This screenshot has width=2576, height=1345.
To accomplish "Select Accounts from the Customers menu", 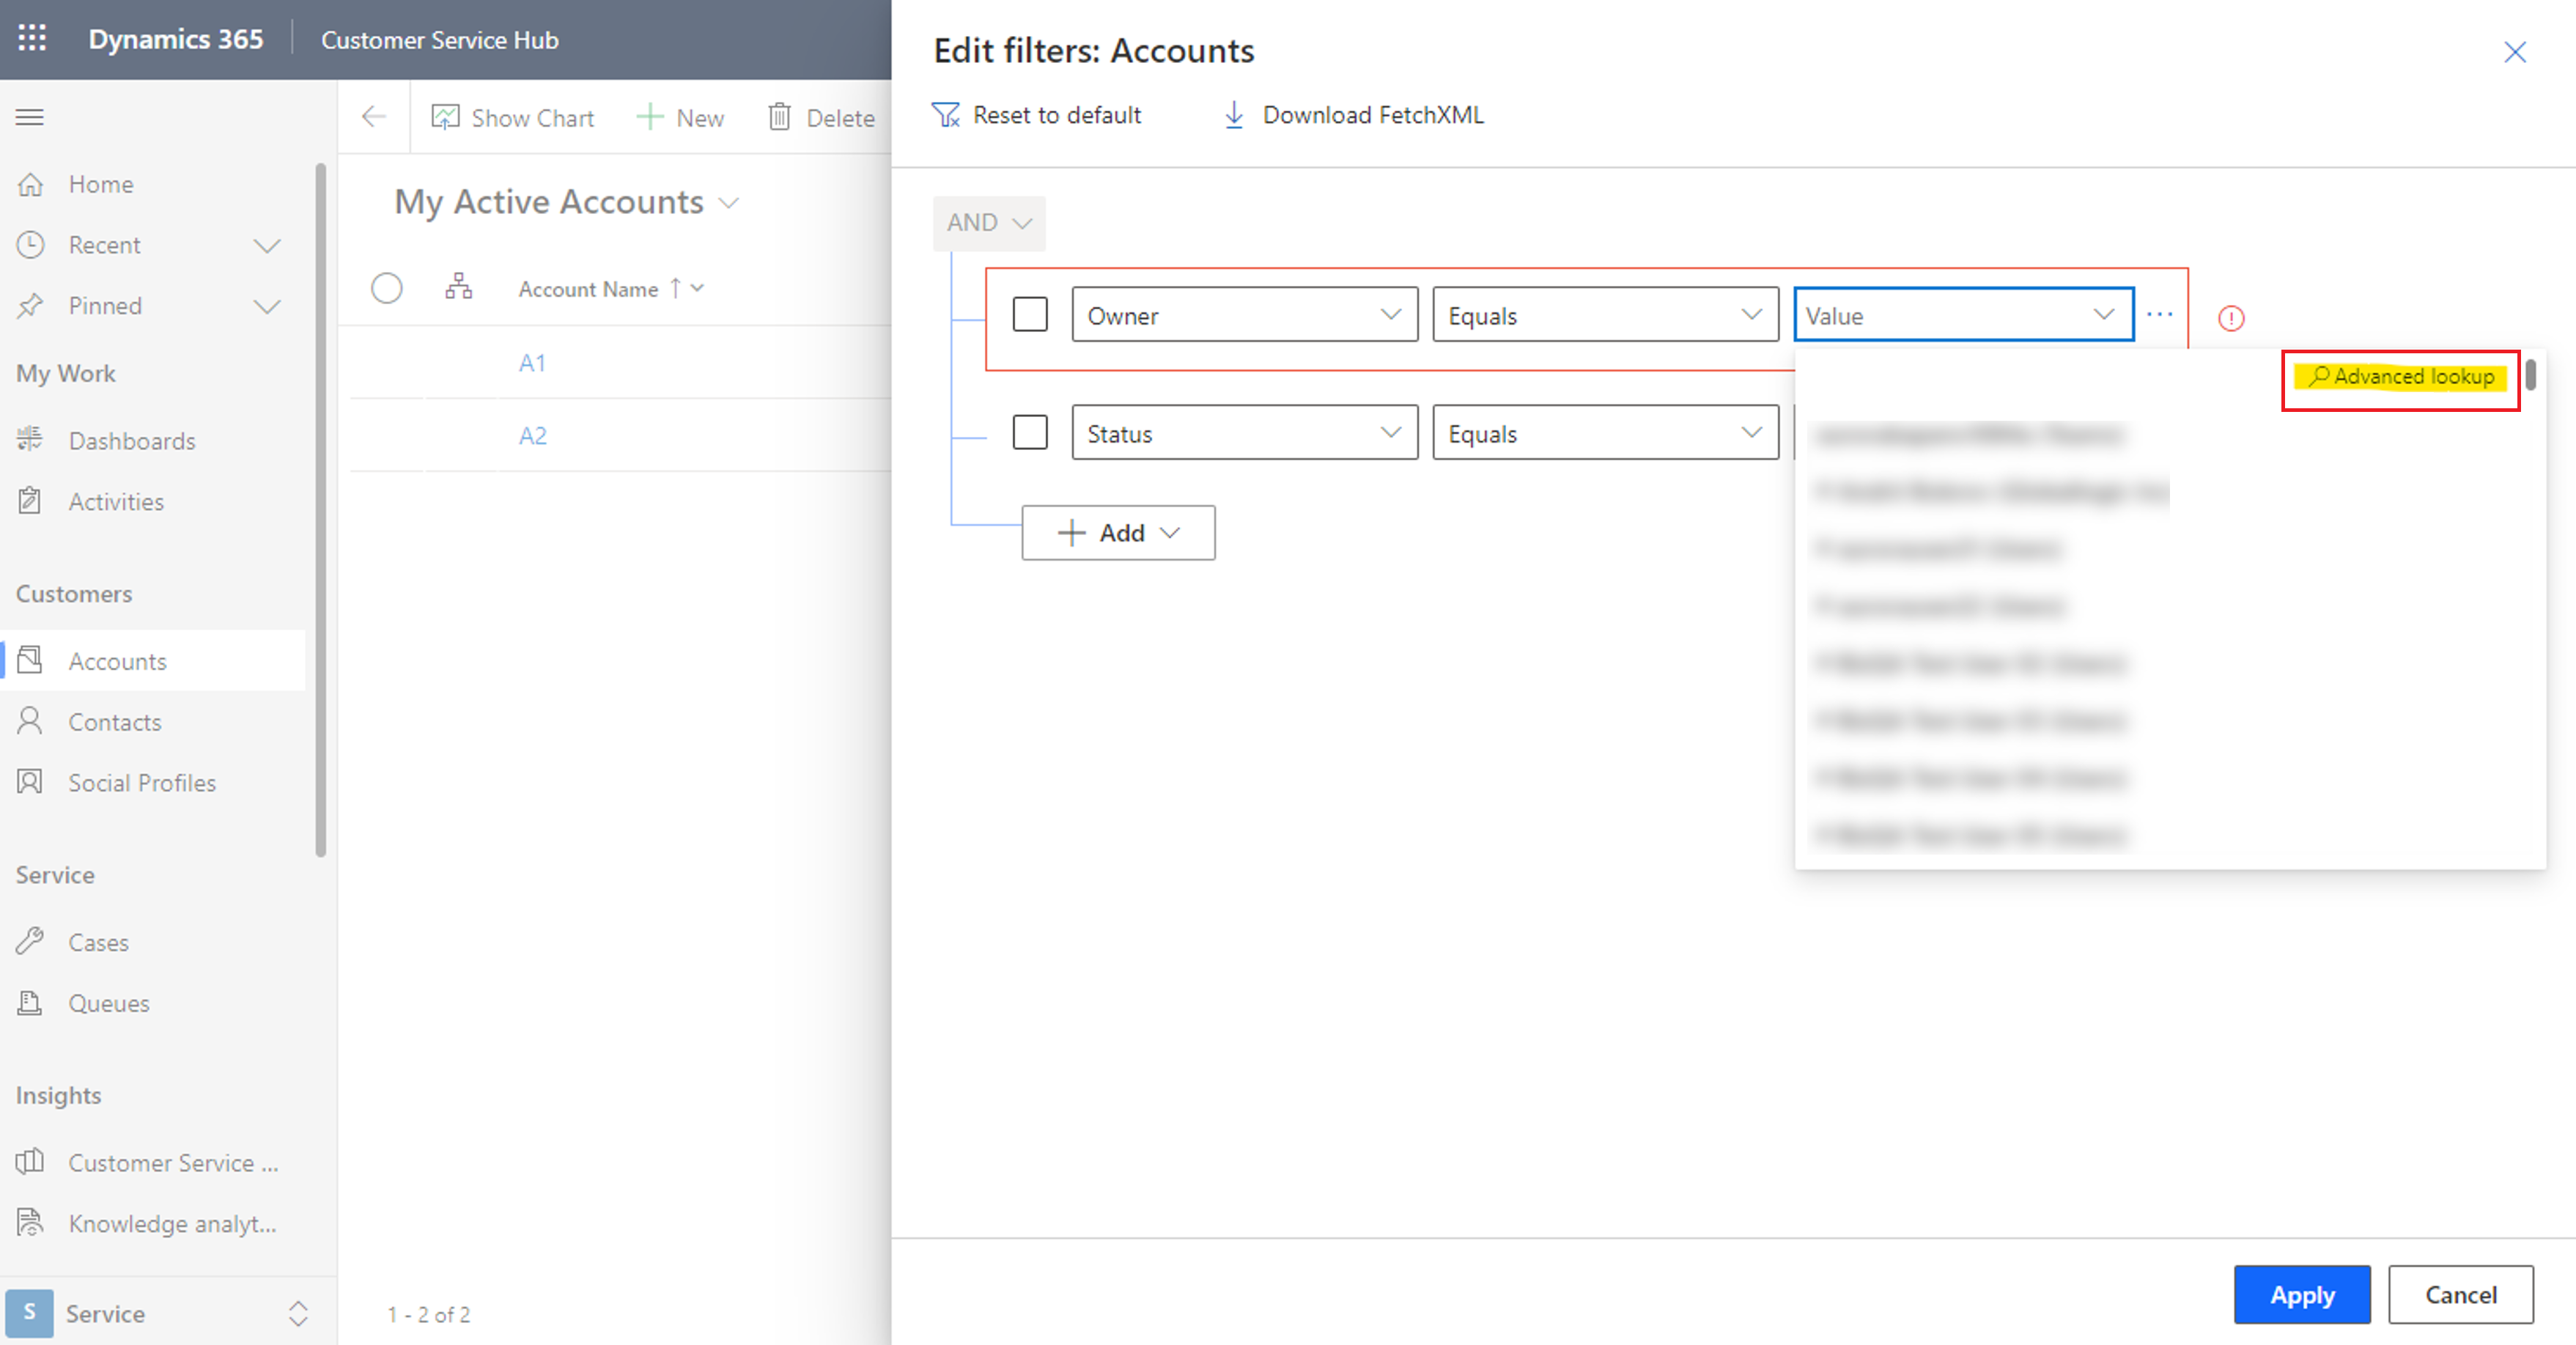I will pos(116,661).
